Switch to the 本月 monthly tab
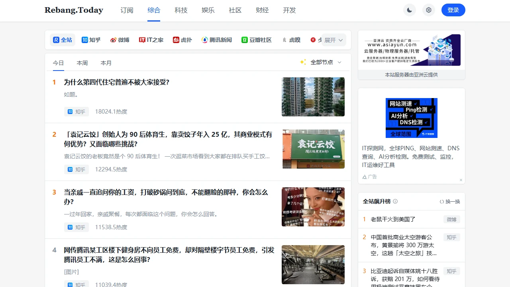This screenshot has width=510, height=287. tap(106, 63)
